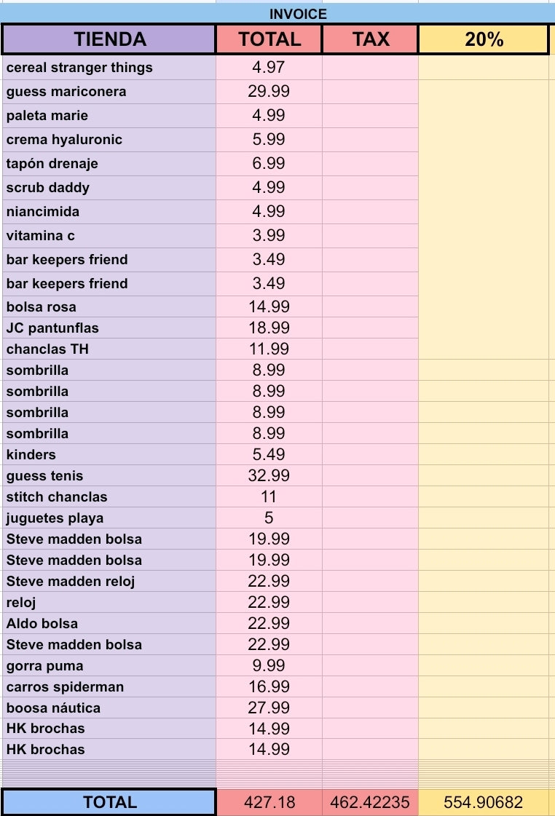
Task: Click the TOTAL column header cell
Action: coord(269,39)
